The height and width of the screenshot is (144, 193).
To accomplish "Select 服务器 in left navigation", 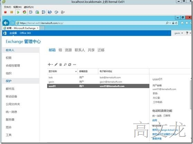I will click(10, 119).
